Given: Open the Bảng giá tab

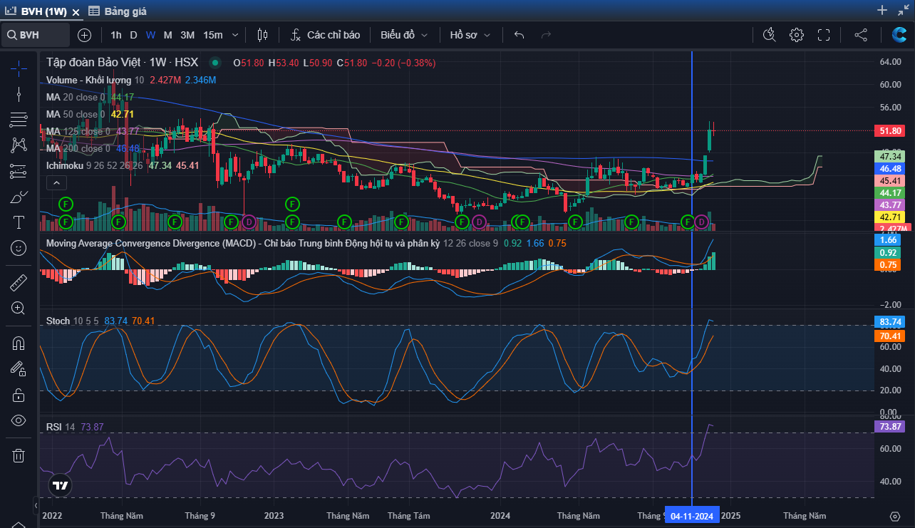Looking at the screenshot, I should click(x=118, y=11).
